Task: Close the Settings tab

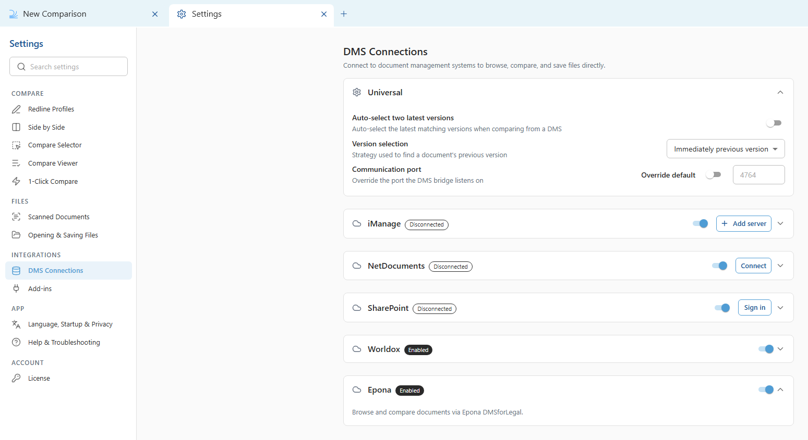Action: pos(324,14)
